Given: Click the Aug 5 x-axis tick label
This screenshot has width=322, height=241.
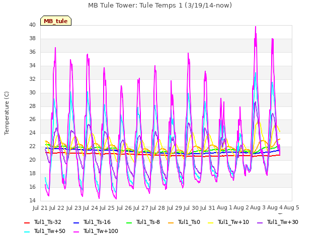Looking at the screenshot, I should click(x=292, y=208).
